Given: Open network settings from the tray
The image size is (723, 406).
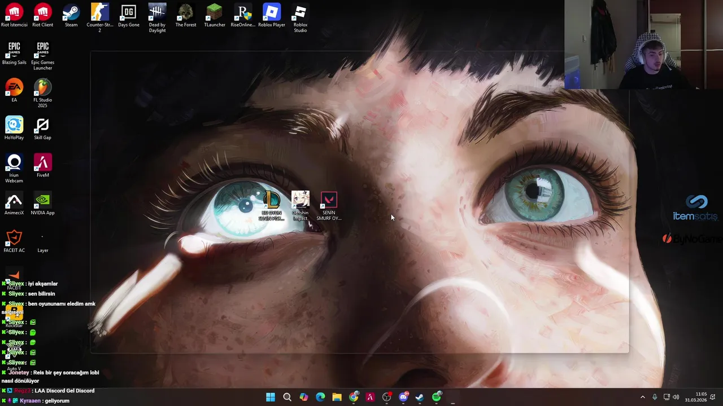Looking at the screenshot, I should tap(667, 397).
